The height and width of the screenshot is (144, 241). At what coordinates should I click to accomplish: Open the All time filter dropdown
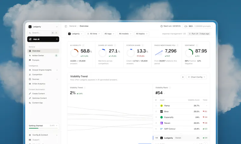pyautogui.click(x=93, y=34)
